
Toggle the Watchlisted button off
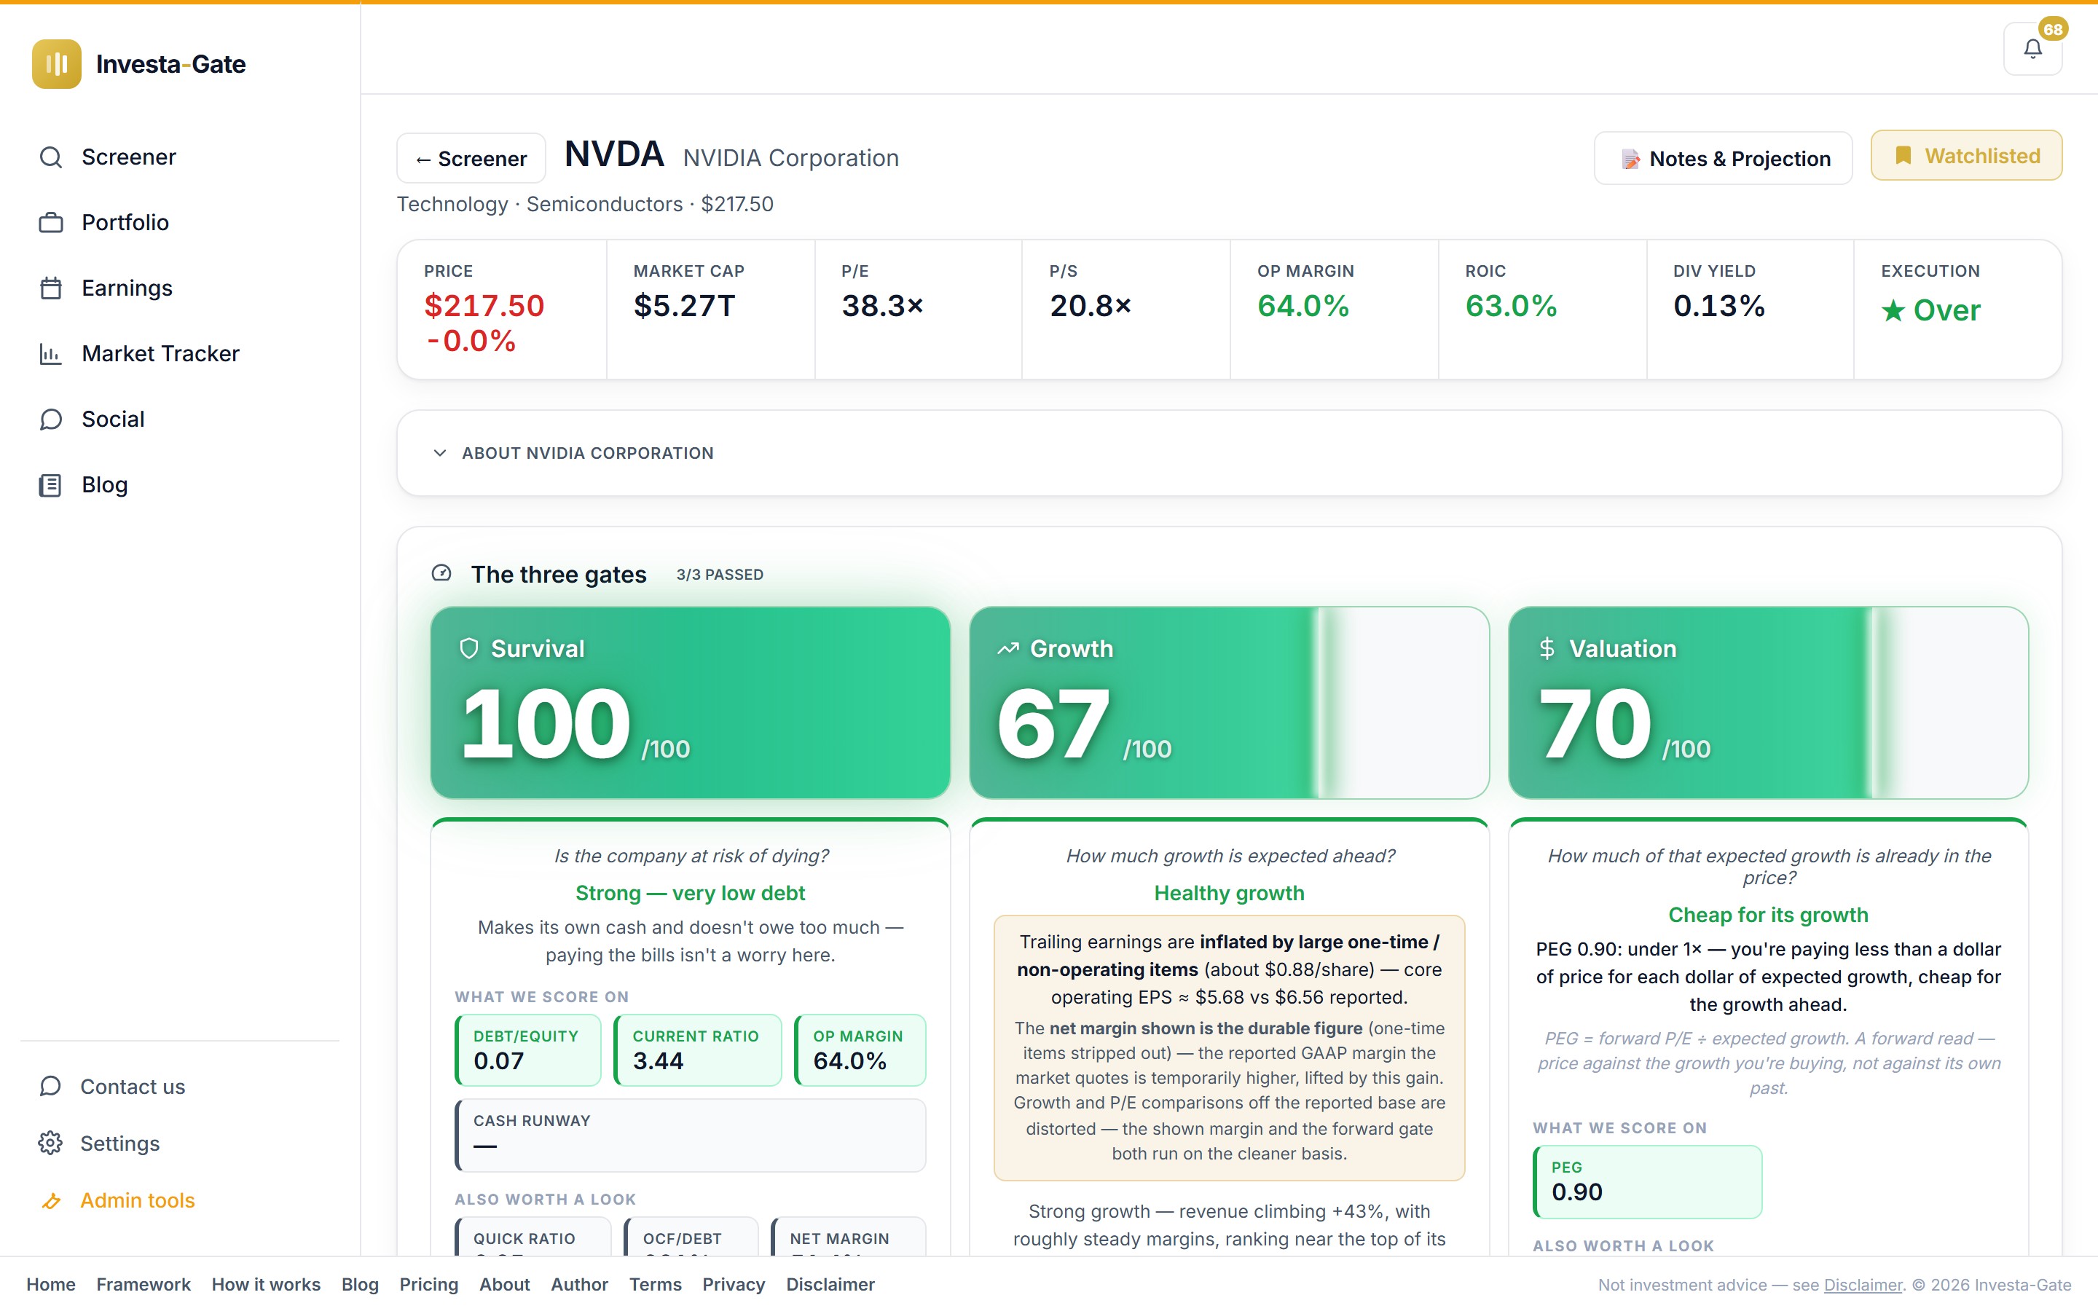pos(1965,156)
